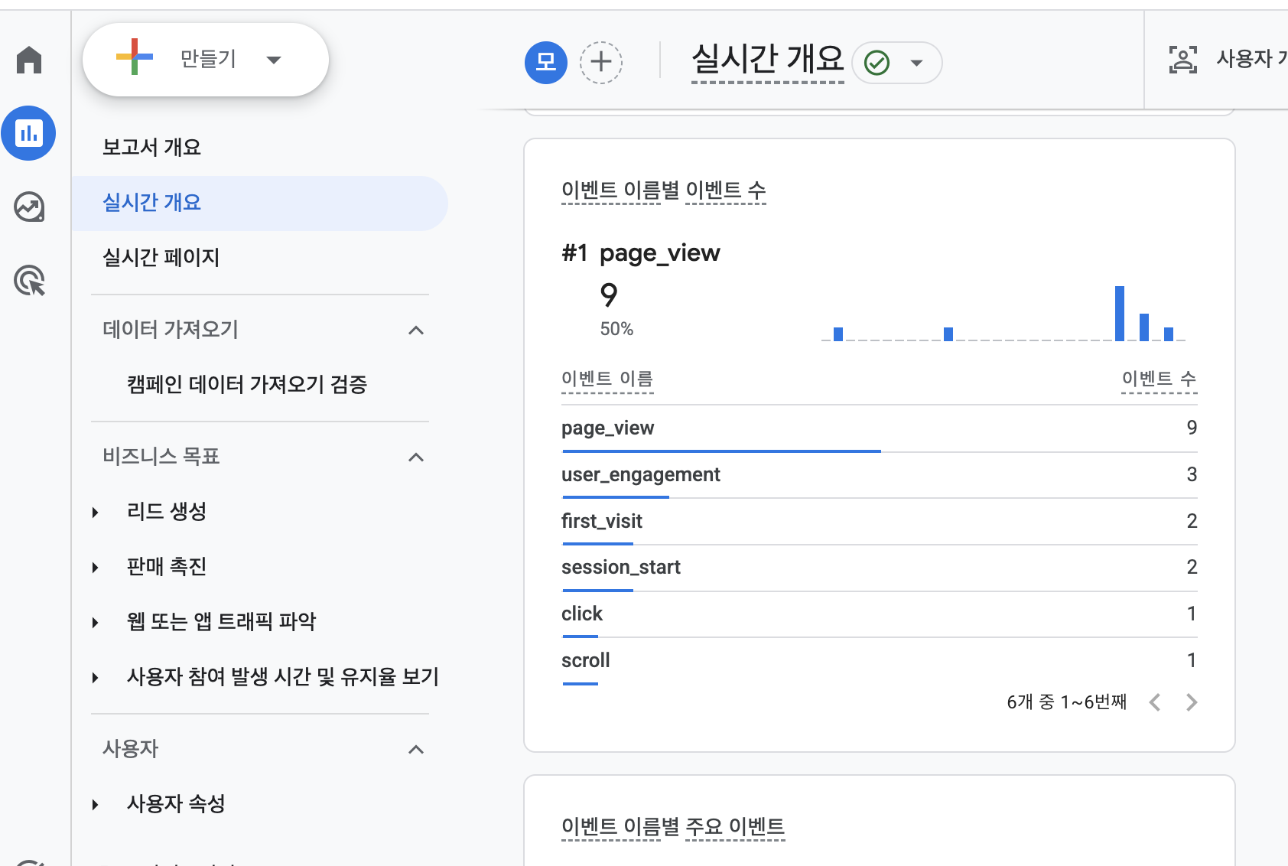Screen dimensions: 1288x866
Task: Click the 실시간 개요 page title
Action: coord(768,59)
